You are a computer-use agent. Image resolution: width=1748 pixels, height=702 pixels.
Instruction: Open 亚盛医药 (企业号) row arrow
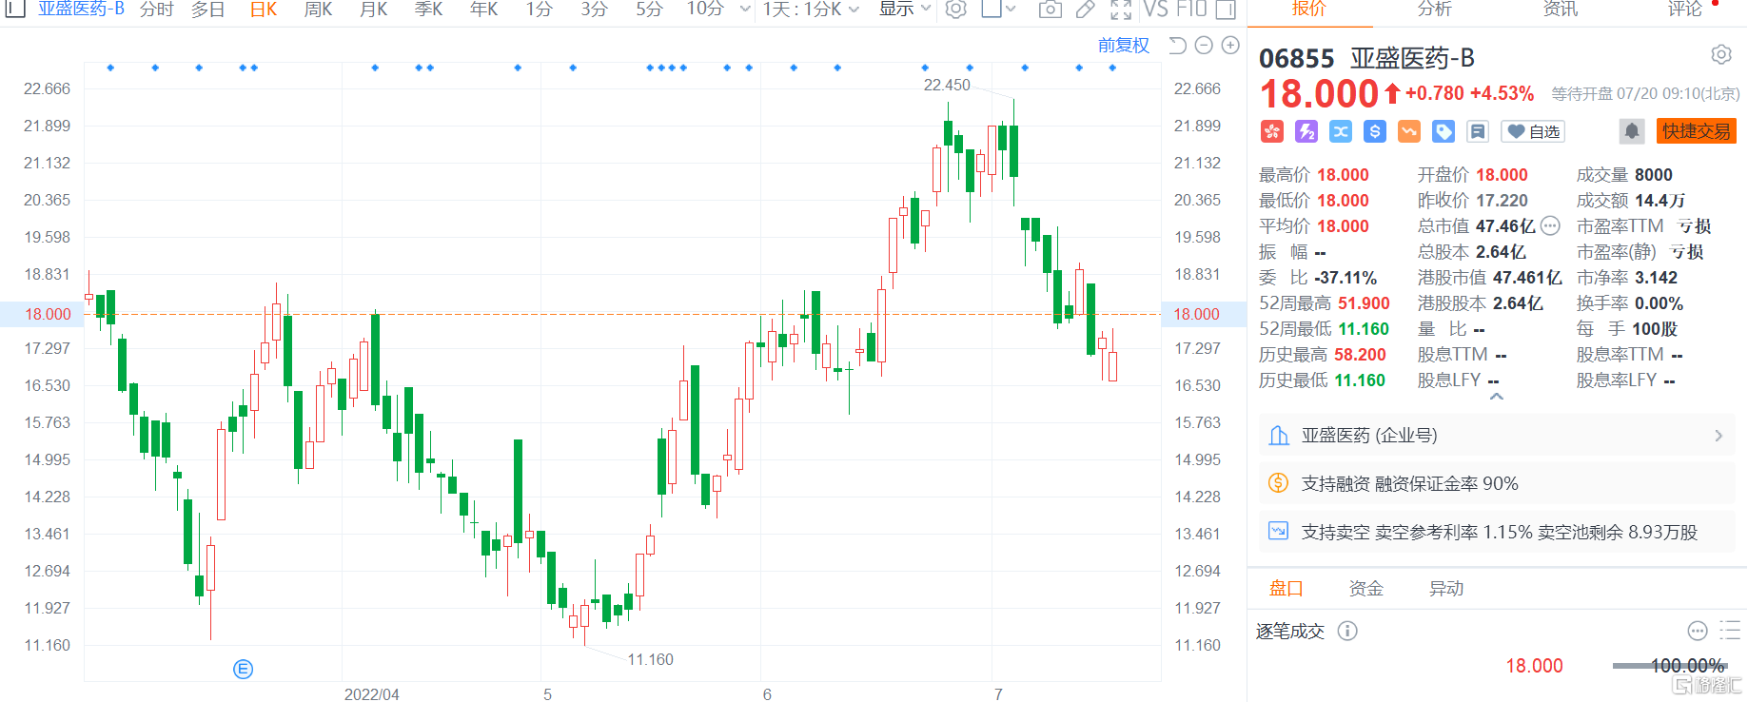point(1719,436)
